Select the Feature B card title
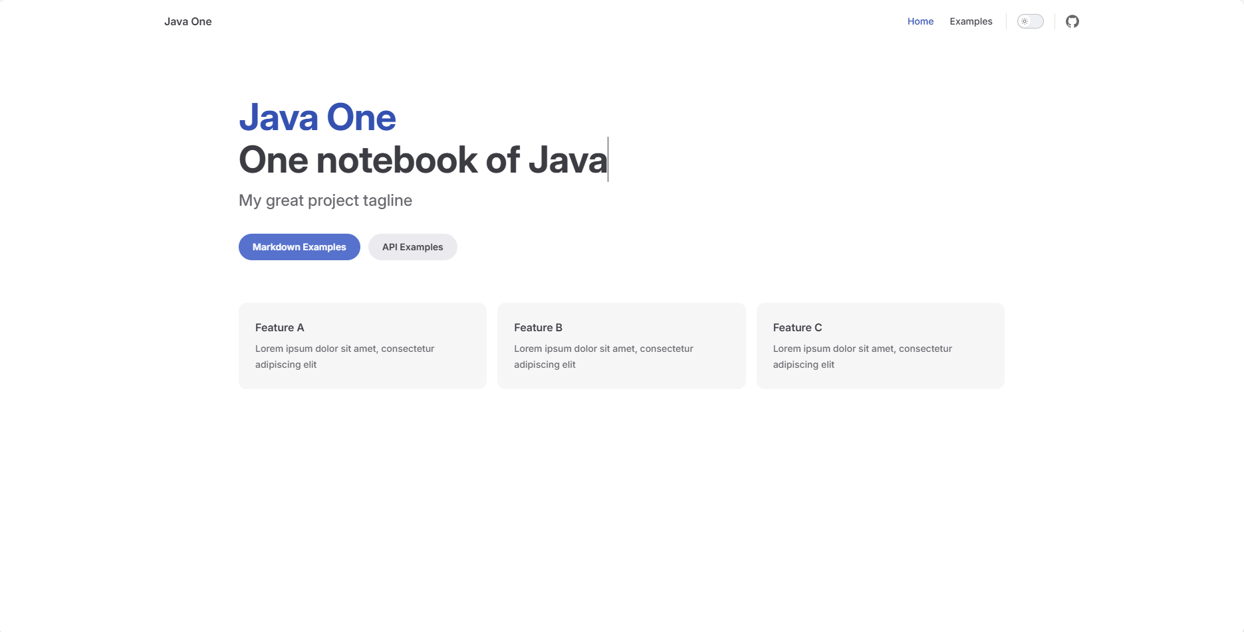Image resolution: width=1244 pixels, height=632 pixels. click(538, 327)
